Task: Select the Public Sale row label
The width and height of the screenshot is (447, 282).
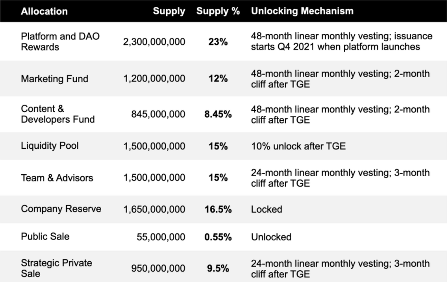Action: point(45,237)
